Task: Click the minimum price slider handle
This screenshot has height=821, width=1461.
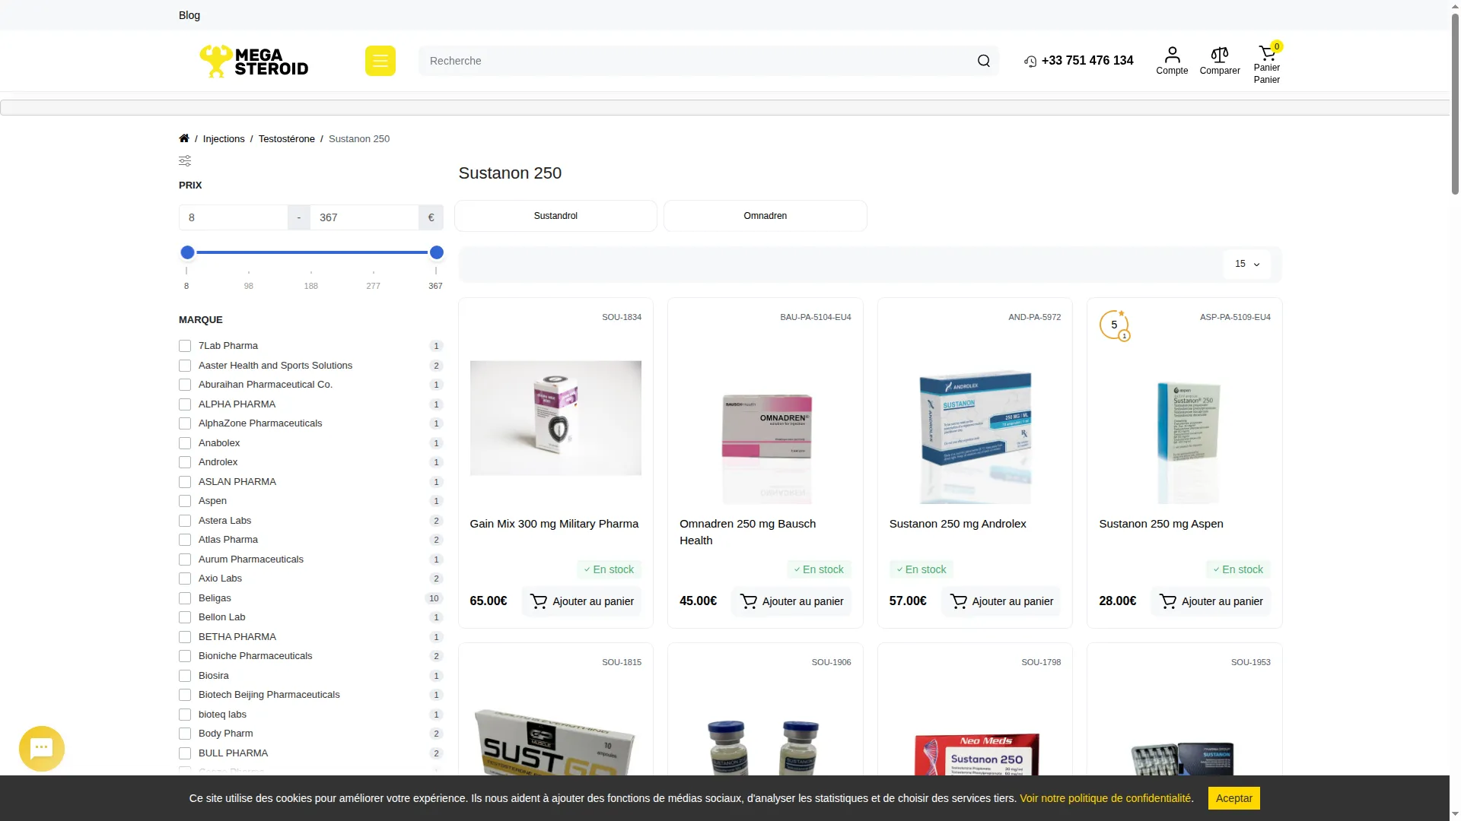Action: click(x=187, y=252)
